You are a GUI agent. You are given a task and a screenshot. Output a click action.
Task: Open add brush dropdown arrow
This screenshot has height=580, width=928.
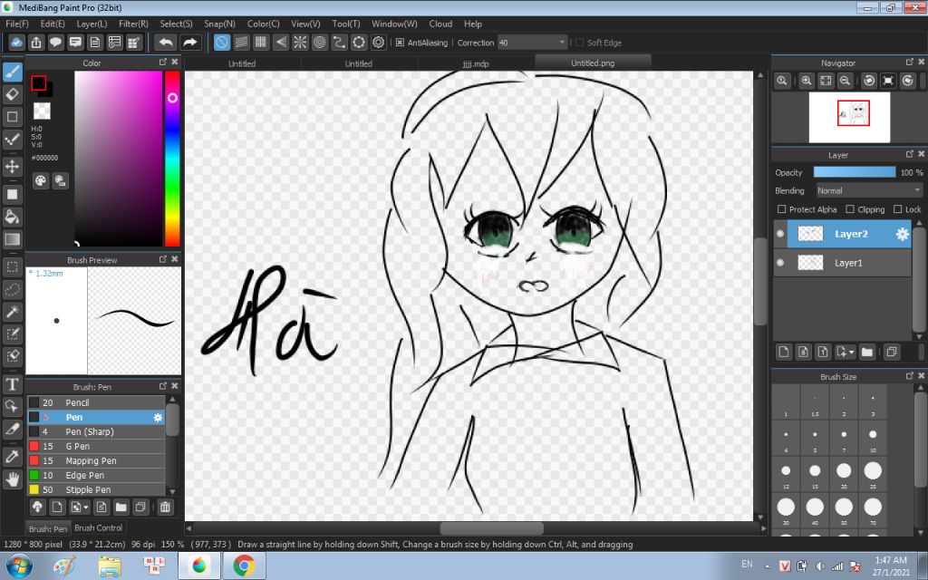(86, 507)
